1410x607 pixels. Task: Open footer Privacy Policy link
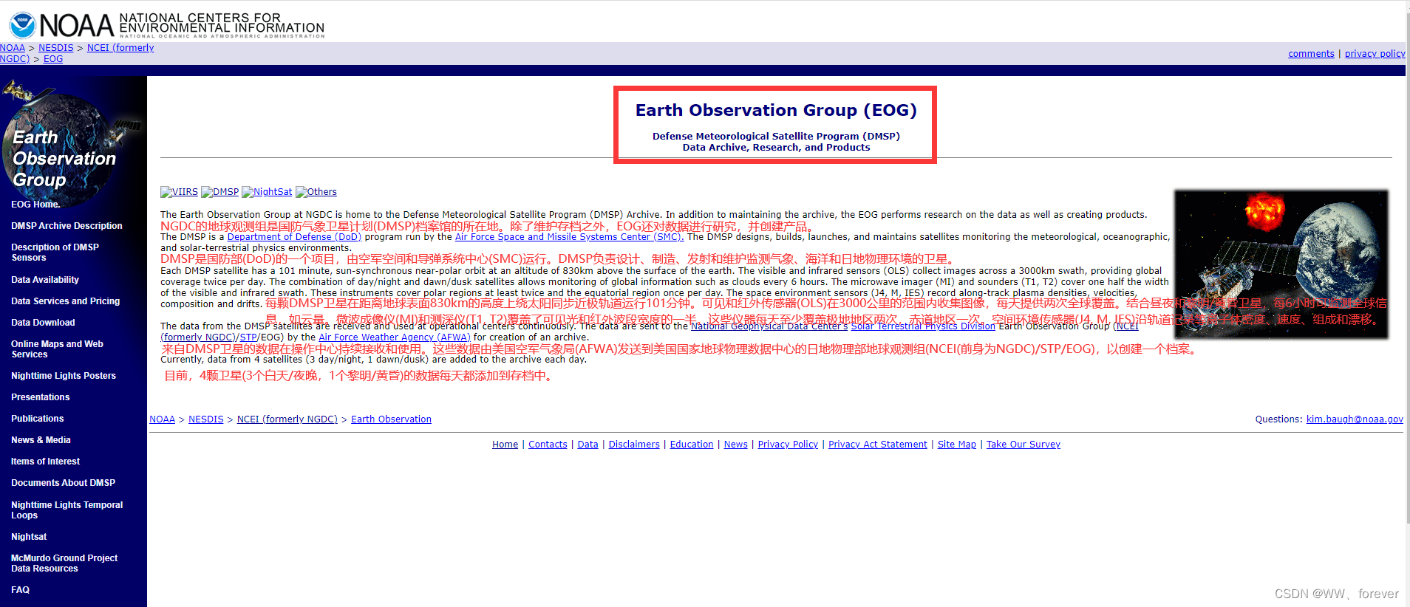788,445
